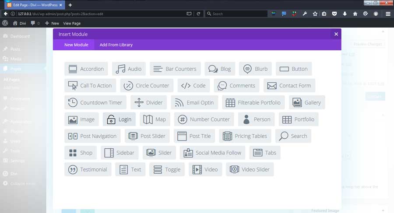This screenshot has width=394, height=213.
Task: Insert the Comments module
Action: 236,86
